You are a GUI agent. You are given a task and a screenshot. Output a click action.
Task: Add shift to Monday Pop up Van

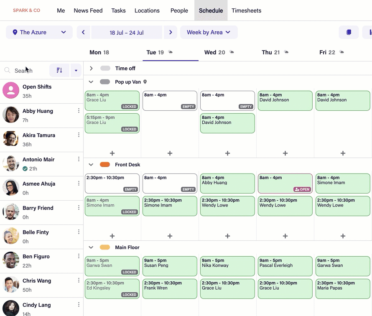point(112,153)
